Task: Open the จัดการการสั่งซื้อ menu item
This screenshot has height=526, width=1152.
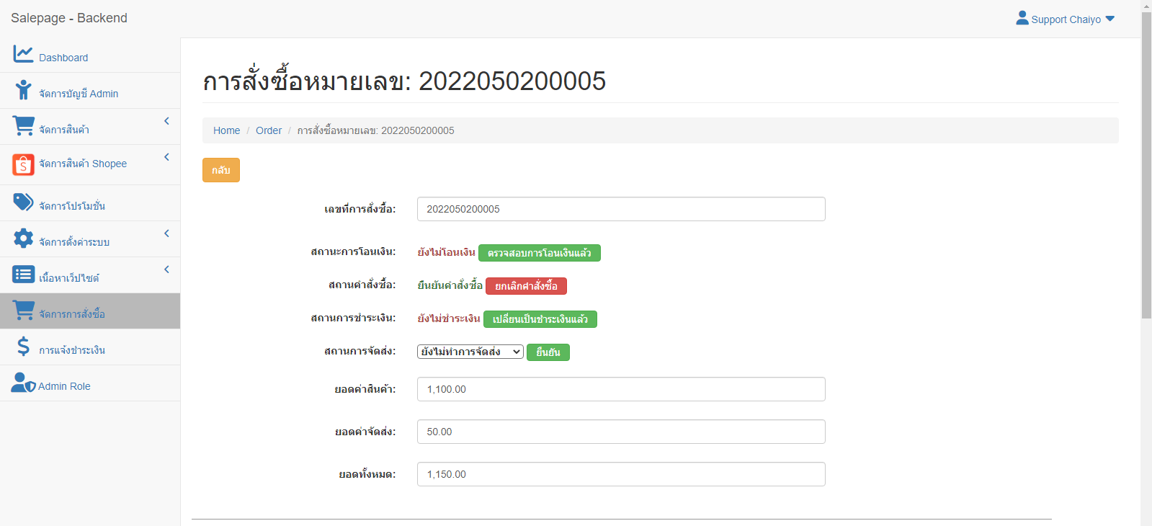Action: [72, 314]
